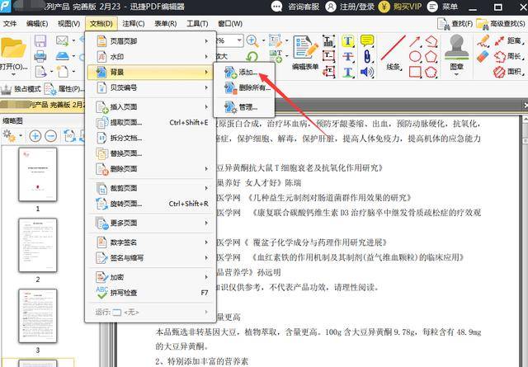
Task: Open the 注释(C) menu
Action: coord(134,24)
